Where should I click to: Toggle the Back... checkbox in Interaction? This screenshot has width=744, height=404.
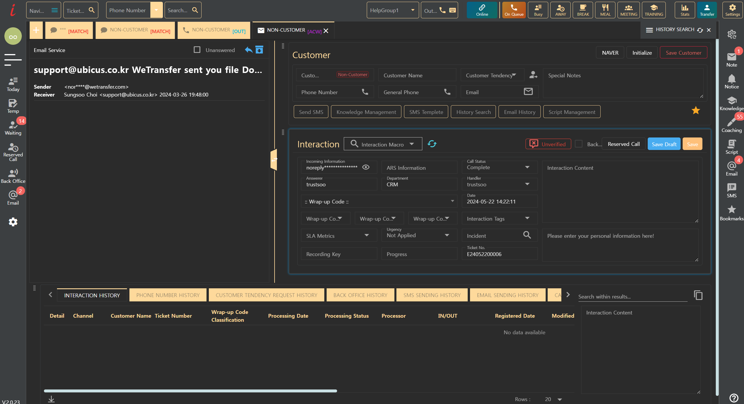[579, 144]
